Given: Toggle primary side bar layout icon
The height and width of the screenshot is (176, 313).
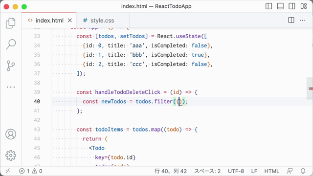Looking at the screenshot, I should click(x=268, y=6).
